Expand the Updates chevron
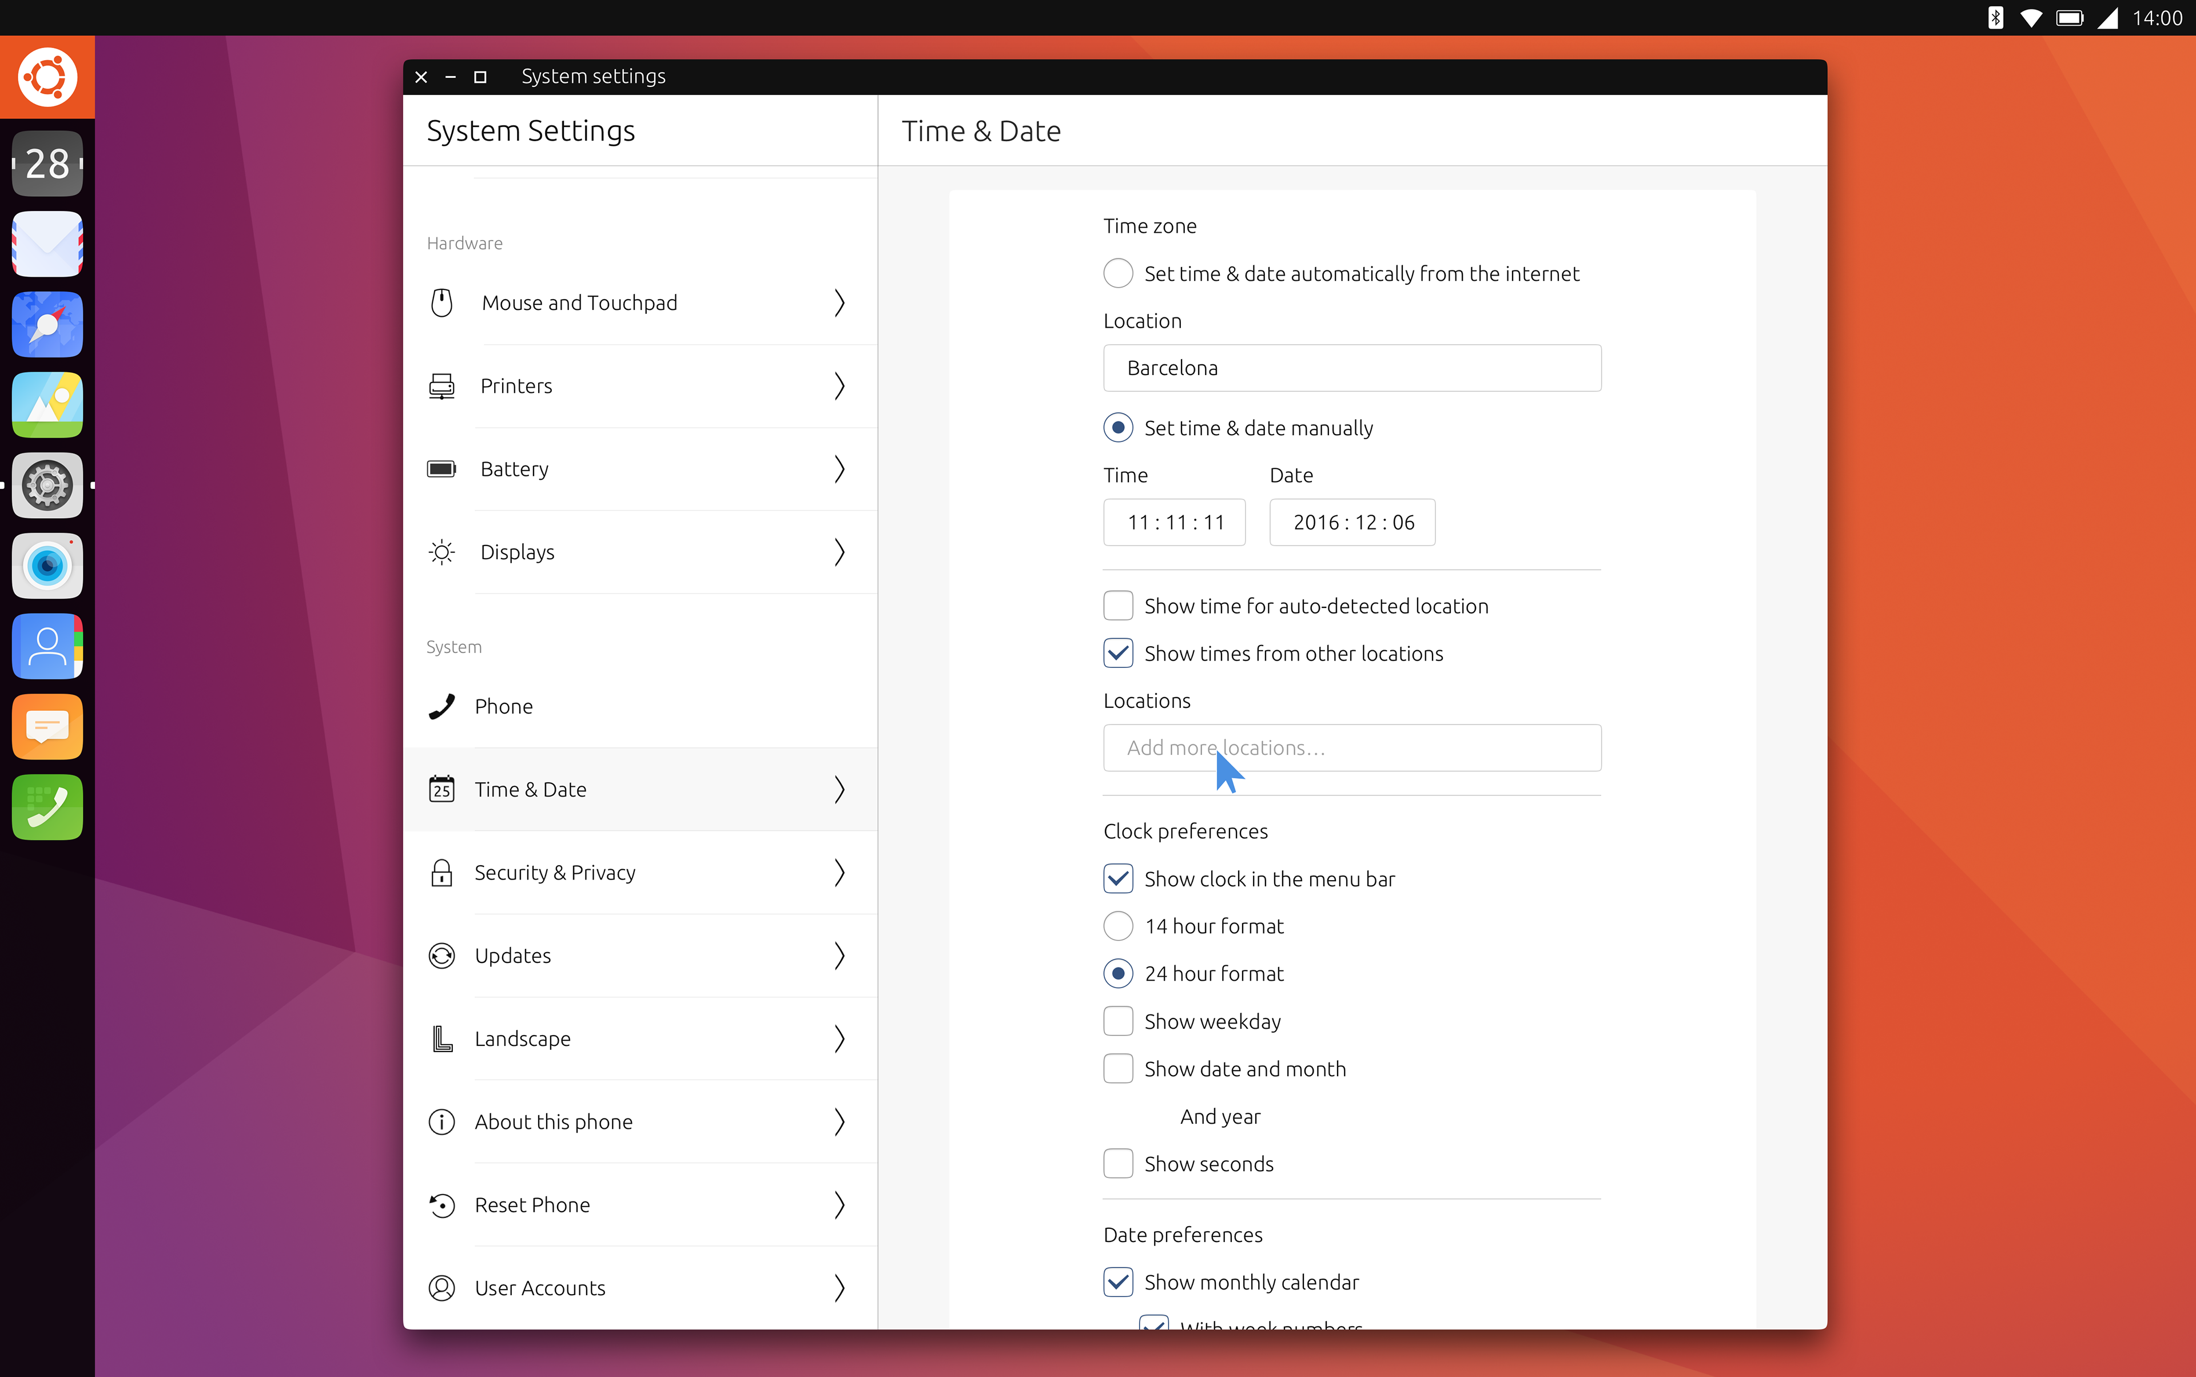 click(x=840, y=956)
